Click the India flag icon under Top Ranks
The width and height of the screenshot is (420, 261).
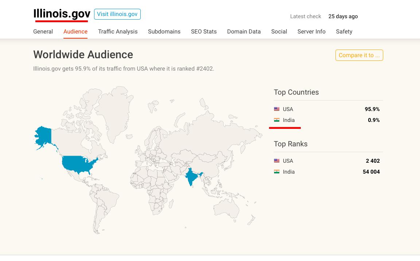tap(277, 172)
